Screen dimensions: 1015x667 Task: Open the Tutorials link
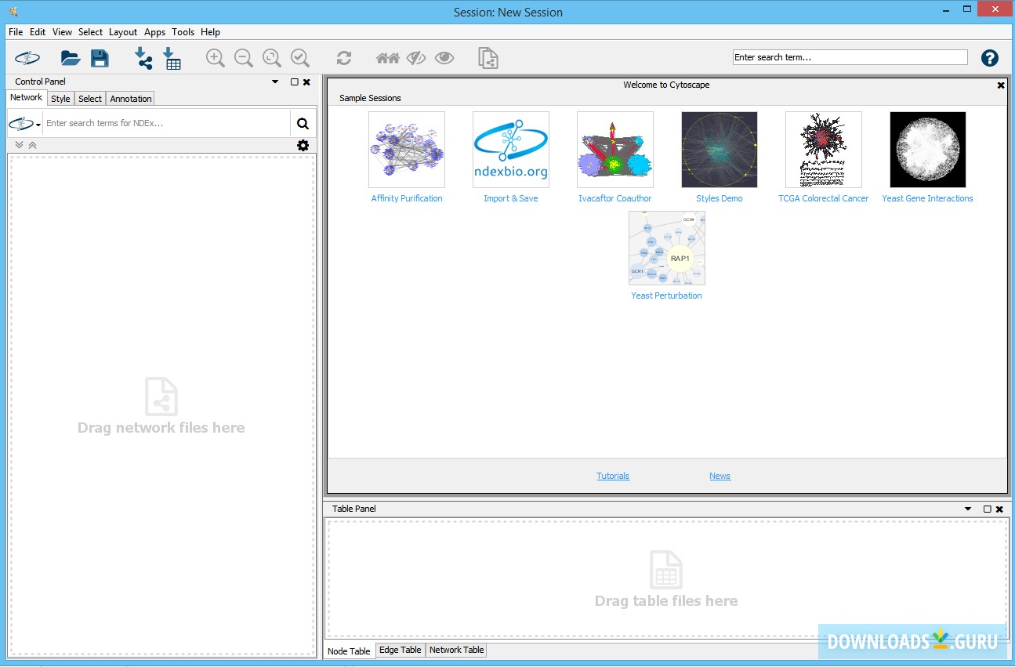click(613, 476)
